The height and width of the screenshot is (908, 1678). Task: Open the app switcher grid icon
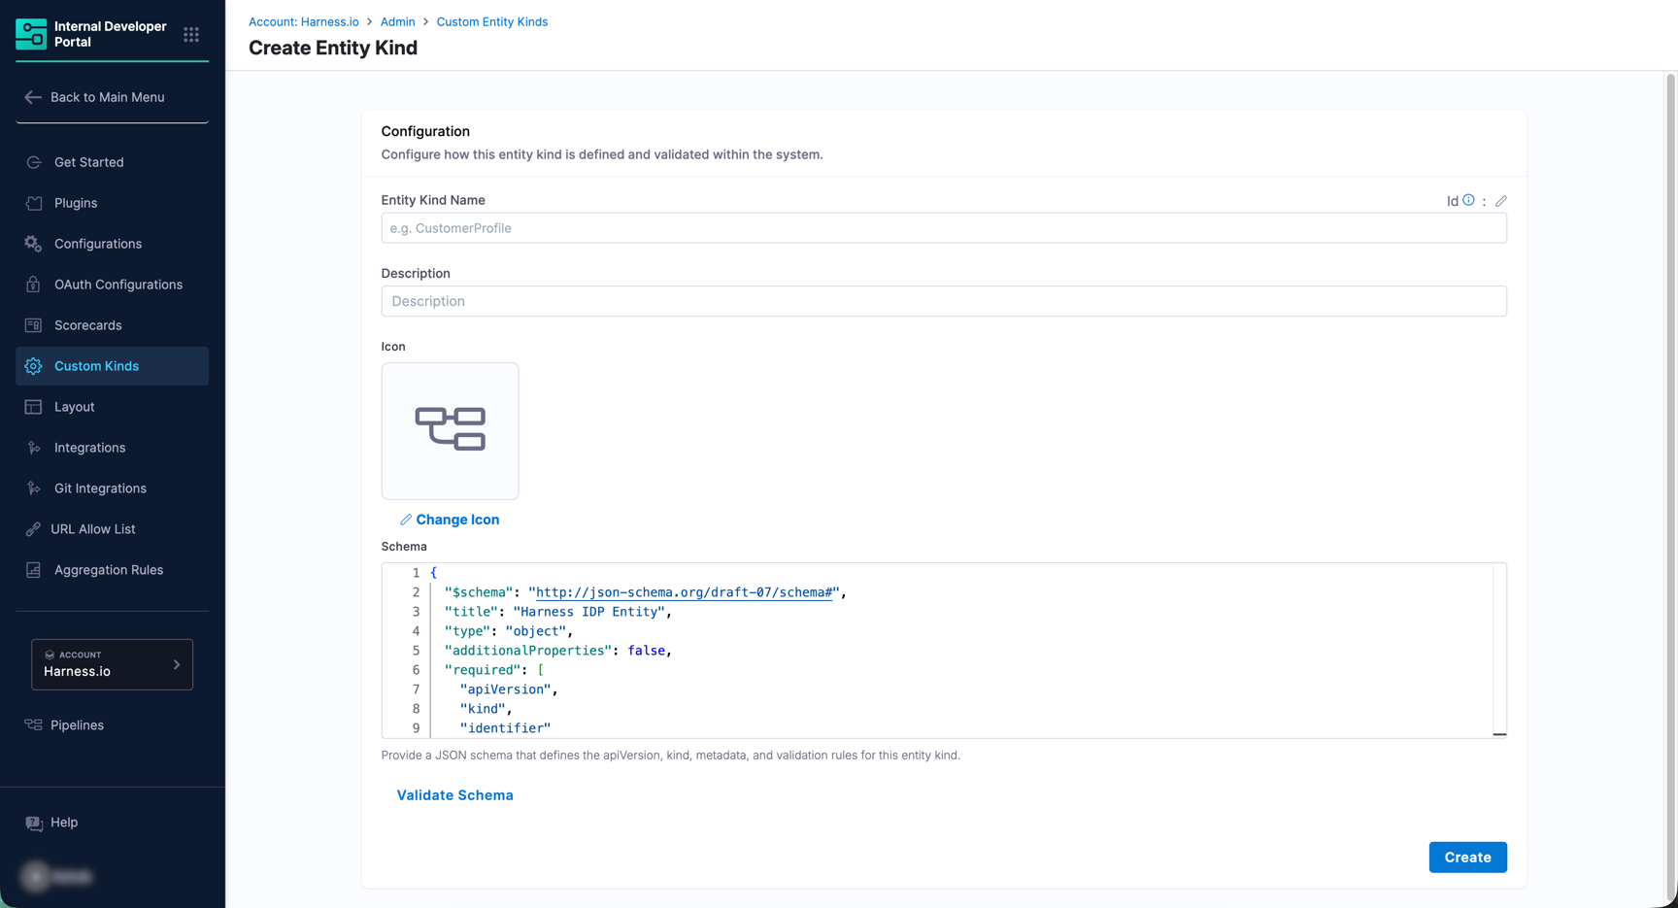pyautogui.click(x=191, y=35)
